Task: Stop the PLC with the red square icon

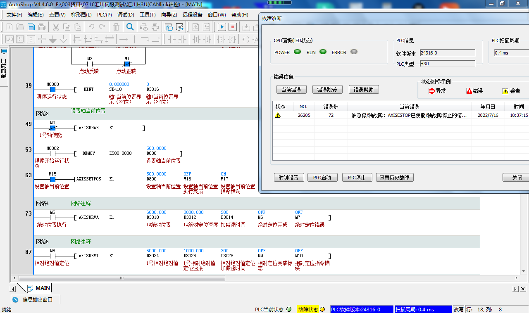Action: 233,27
